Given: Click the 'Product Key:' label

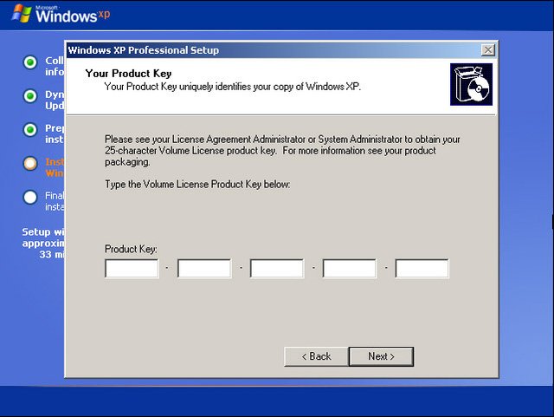Looking at the screenshot, I should click(x=131, y=249).
